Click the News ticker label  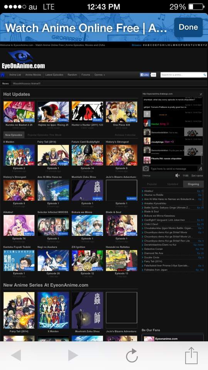pos(5,84)
